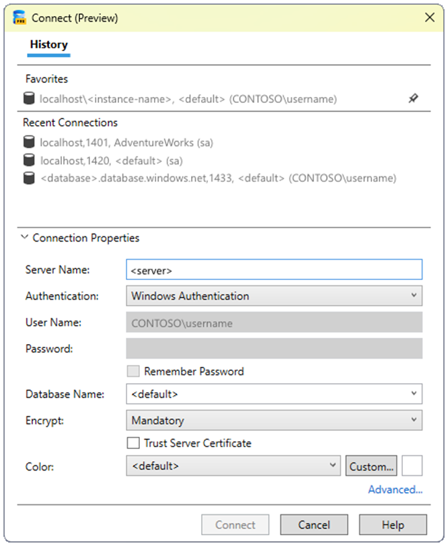Open the Encrypt dropdown
This screenshot has height=546, width=448.
pyautogui.click(x=274, y=420)
